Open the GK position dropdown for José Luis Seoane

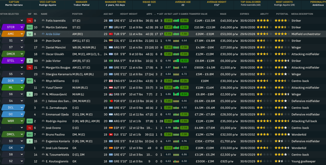click(x=22, y=148)
